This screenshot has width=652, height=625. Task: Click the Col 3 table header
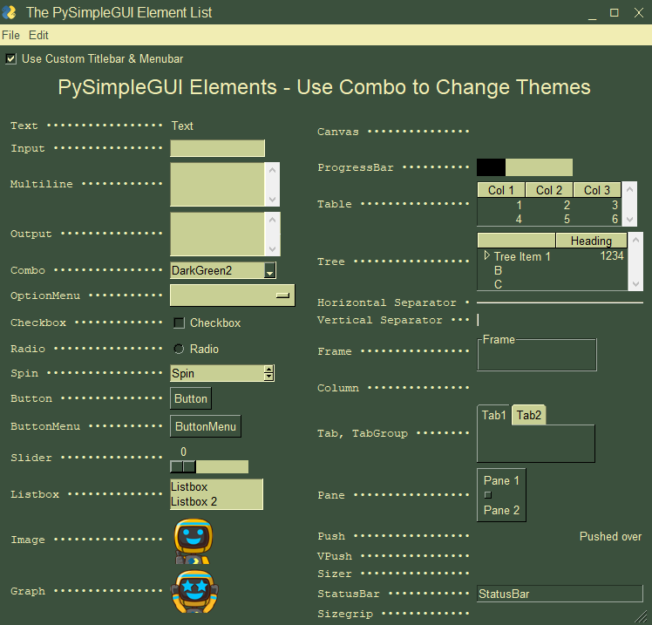point(597,190)
